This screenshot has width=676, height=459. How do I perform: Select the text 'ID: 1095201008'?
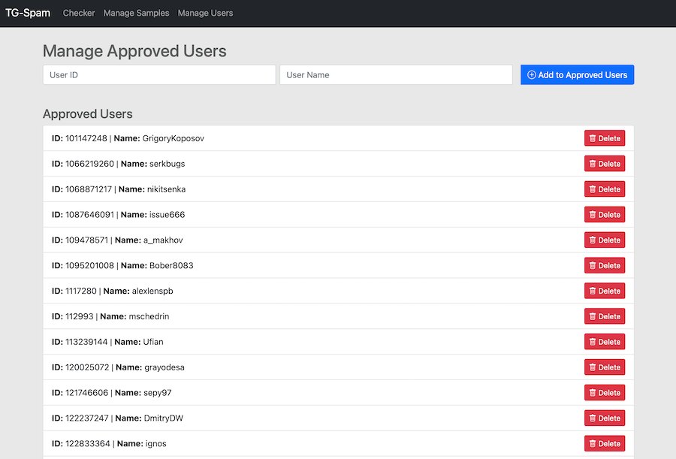click(x=83, y=265)
